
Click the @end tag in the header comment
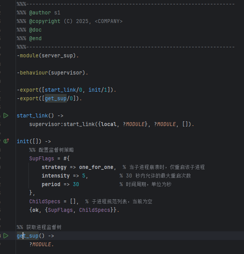click(35, 38)
